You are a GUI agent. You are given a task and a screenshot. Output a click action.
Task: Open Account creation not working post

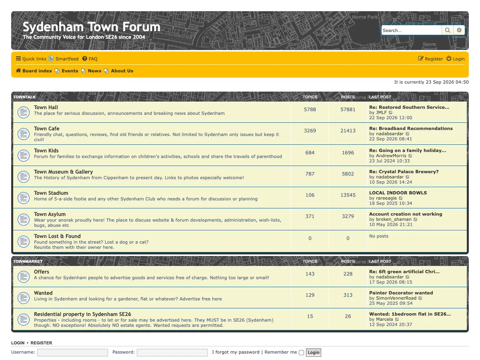(x=406, y=214)
